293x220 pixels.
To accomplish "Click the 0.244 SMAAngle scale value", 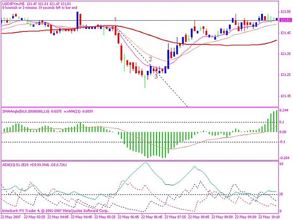I will pyautogui.click(x=284, y=110).
